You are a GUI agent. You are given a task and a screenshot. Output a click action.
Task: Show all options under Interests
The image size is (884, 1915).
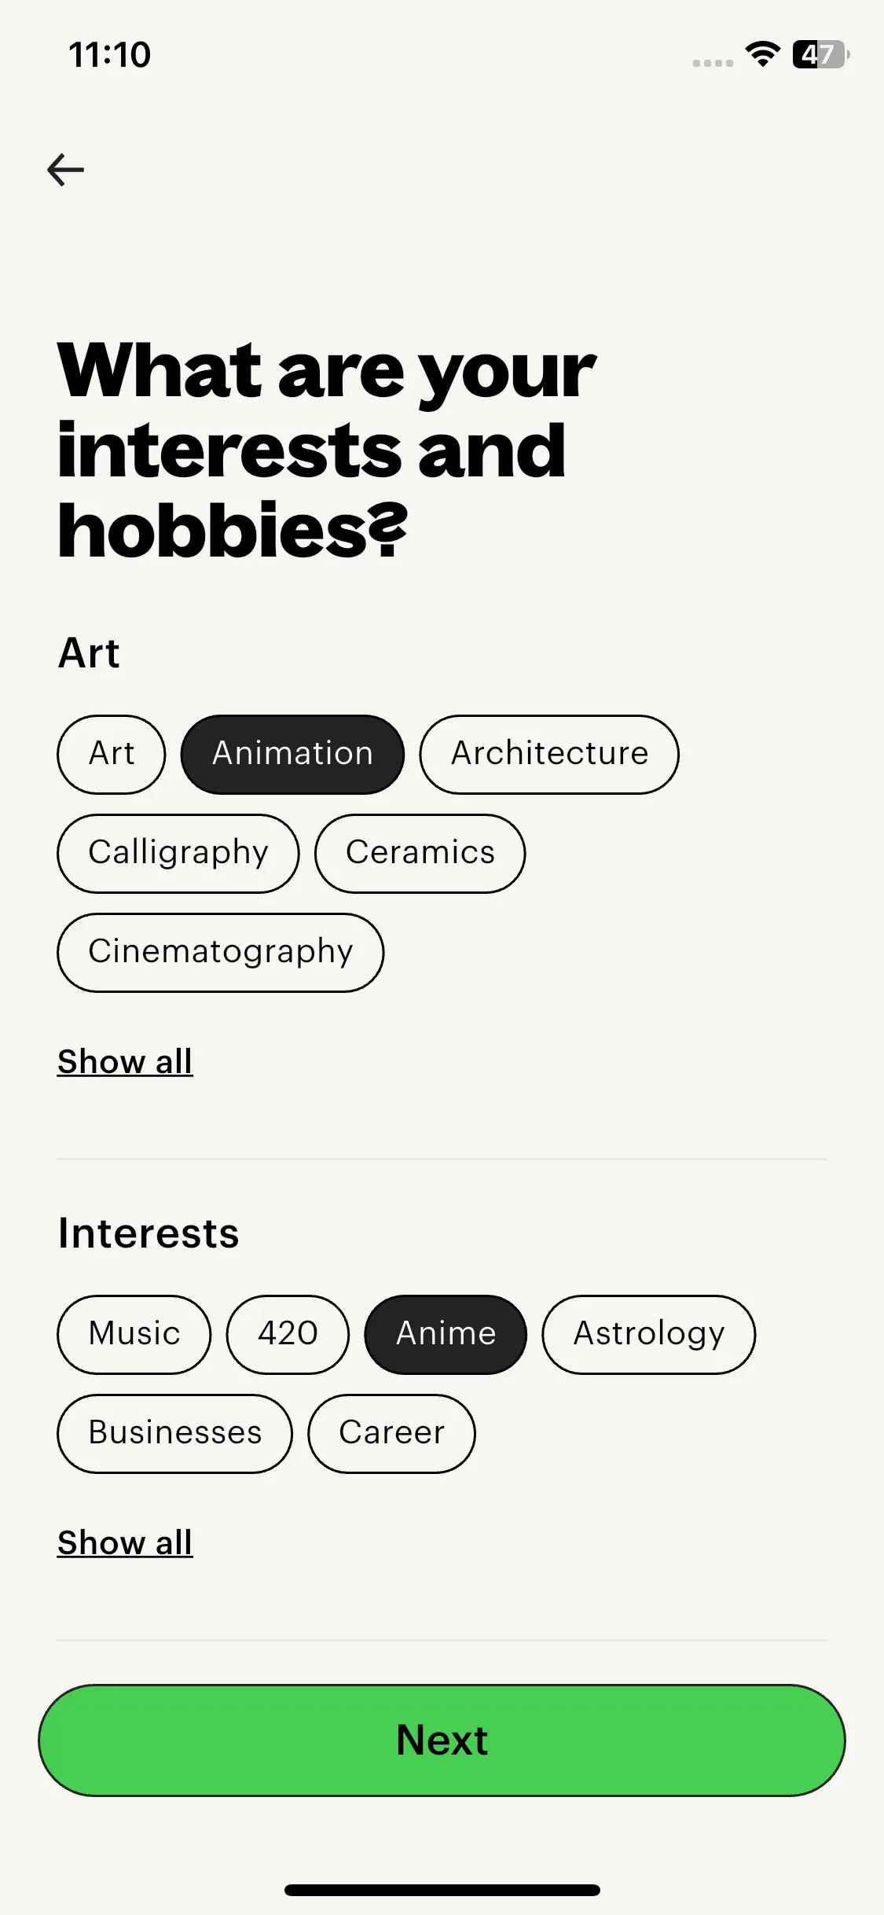pyautogui.click(x=125, y=1543)
